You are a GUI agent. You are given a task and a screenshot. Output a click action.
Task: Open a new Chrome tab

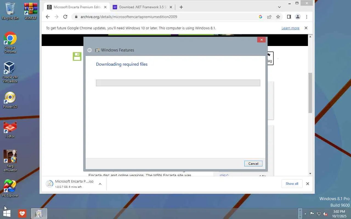tap(181, 7)
